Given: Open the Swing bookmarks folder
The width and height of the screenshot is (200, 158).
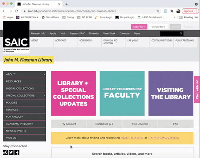Looking at the screenshot, I should pyautogui.click(x=68, y=17).
